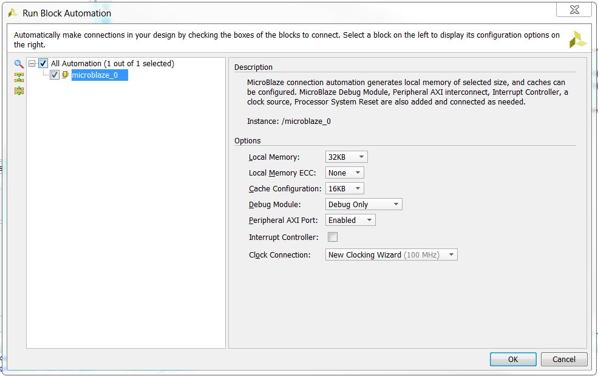This screenshot has height=376, width=598.
Task: Click the Cancel button
Action: click(x=563, y=359)
